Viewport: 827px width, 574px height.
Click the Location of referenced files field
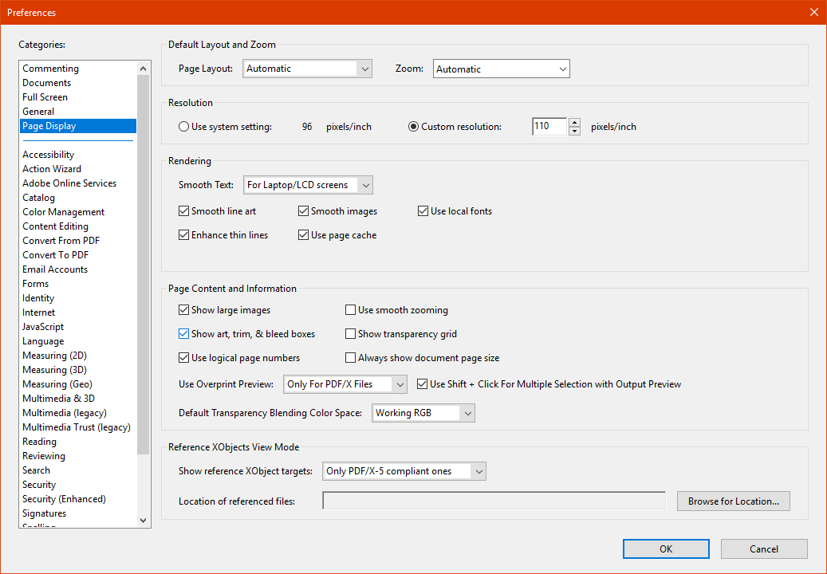pos(494,500)
